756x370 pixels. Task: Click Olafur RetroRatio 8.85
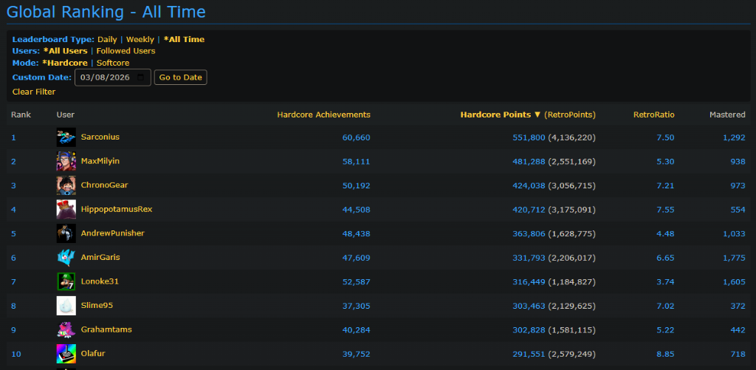(665, 354)
